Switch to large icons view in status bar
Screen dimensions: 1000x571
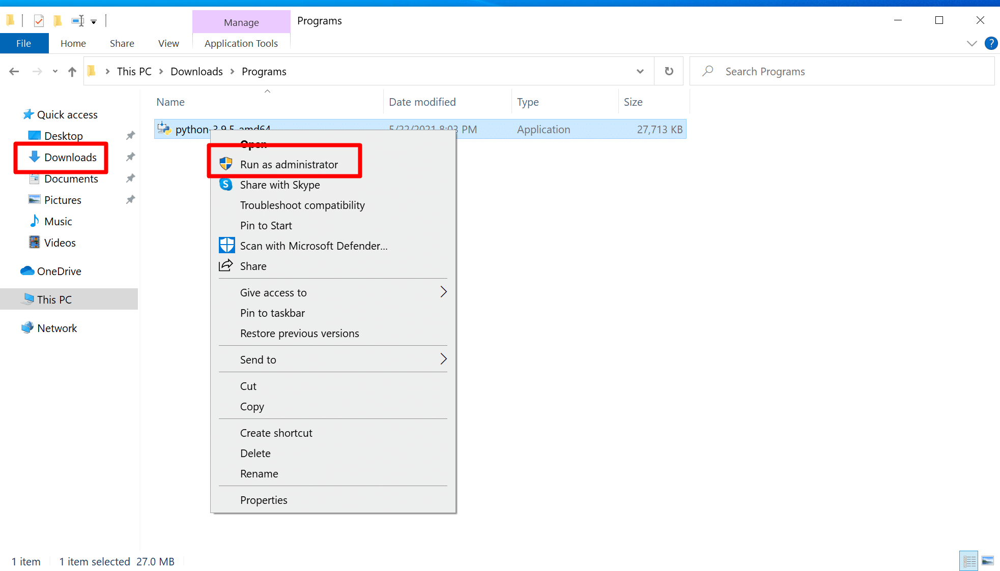coord(987,561)
